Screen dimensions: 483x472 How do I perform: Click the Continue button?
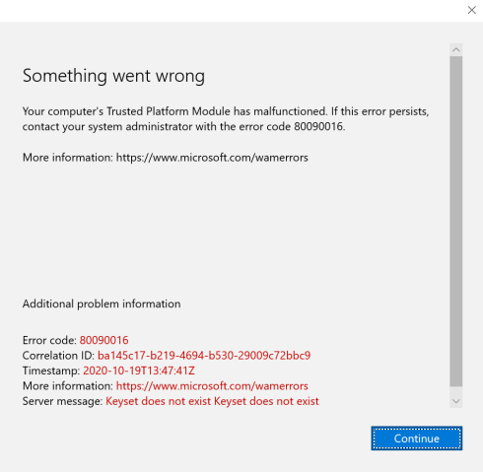click(x=417, y=438)
